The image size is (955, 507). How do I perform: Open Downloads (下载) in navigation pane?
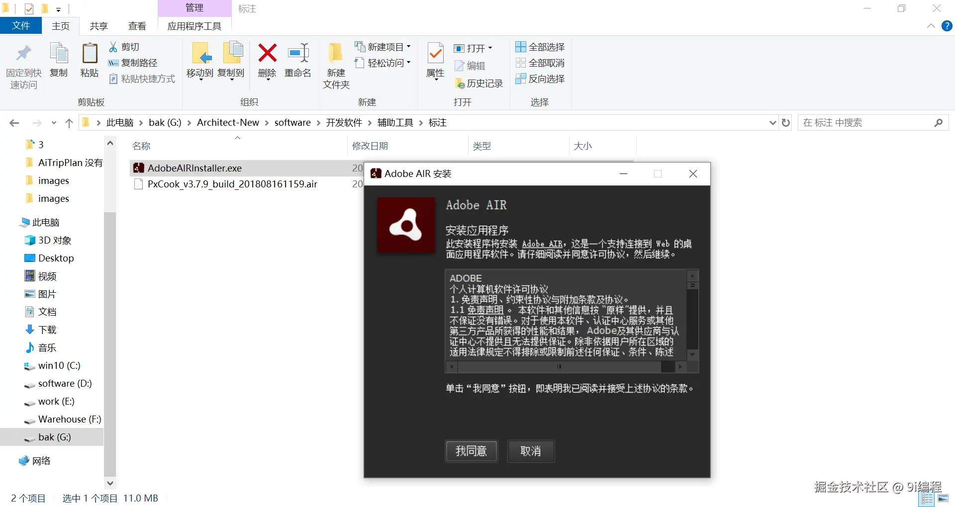pyautogui.click(x=47, y=330)
